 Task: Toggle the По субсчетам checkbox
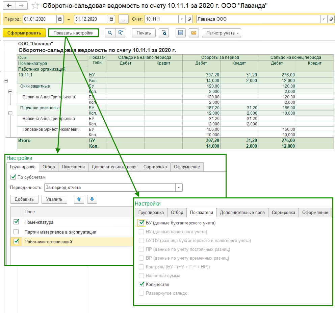pyautogui.click(x=13, y=177)
